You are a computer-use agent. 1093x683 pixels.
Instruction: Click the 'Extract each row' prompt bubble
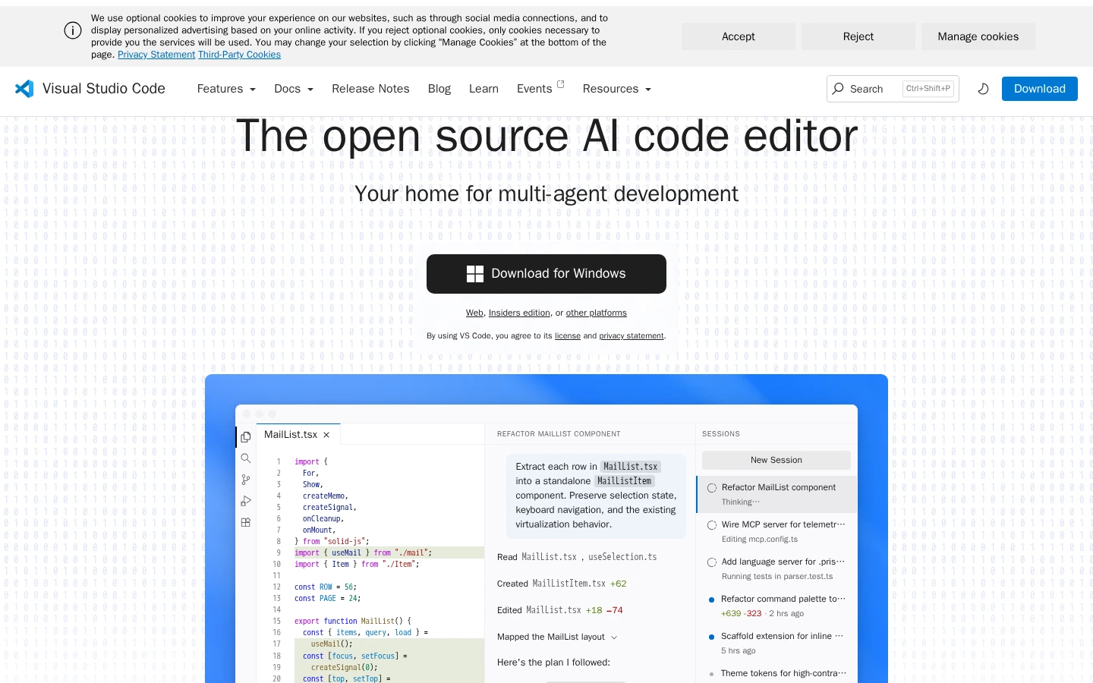596,496
